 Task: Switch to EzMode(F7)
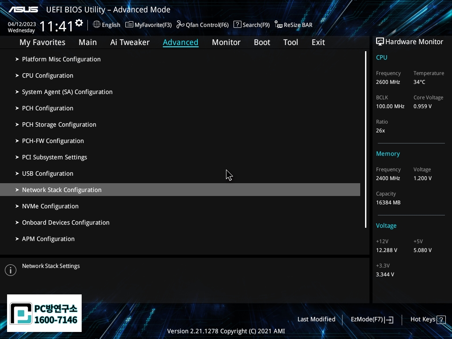pos(372,320)
